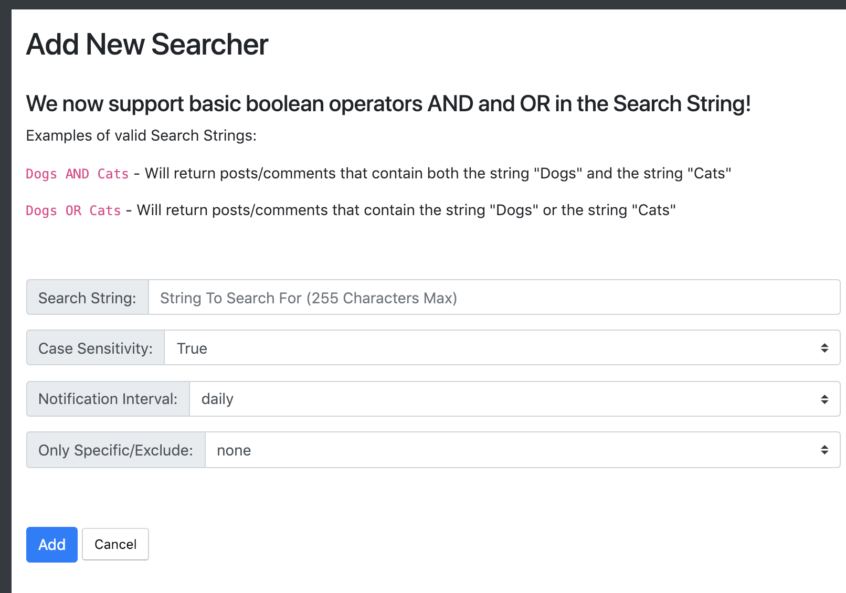Click the Only Specific/Exclude dropdown arrow icon

pyautogui.click(x=824, y=450)
